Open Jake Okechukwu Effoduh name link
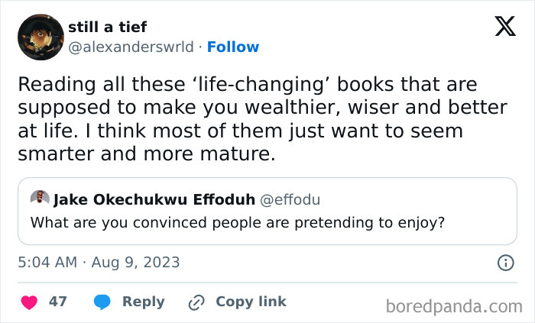This screenshot has width=535, height=323. 154,199
